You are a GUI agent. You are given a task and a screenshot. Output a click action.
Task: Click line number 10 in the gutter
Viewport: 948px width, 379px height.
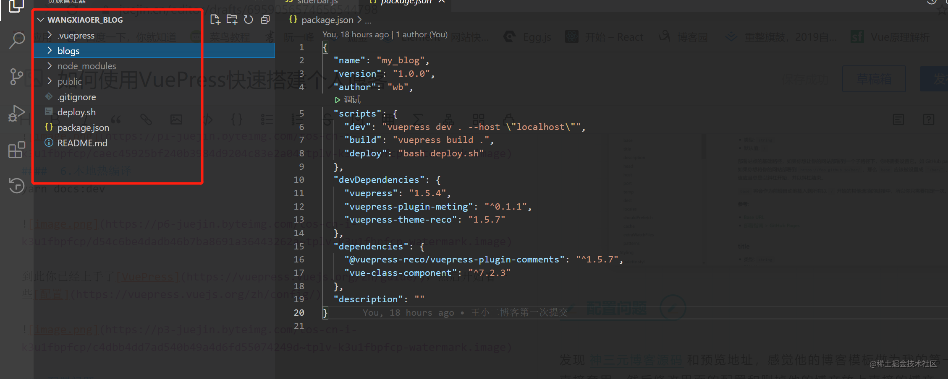(299, 180)
